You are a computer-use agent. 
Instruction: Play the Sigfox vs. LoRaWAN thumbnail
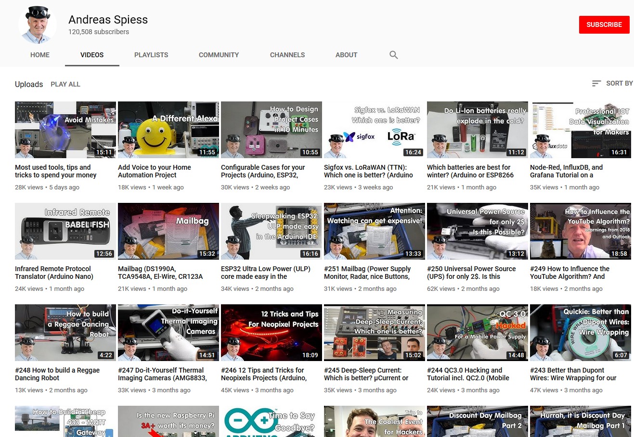(375, 130)
